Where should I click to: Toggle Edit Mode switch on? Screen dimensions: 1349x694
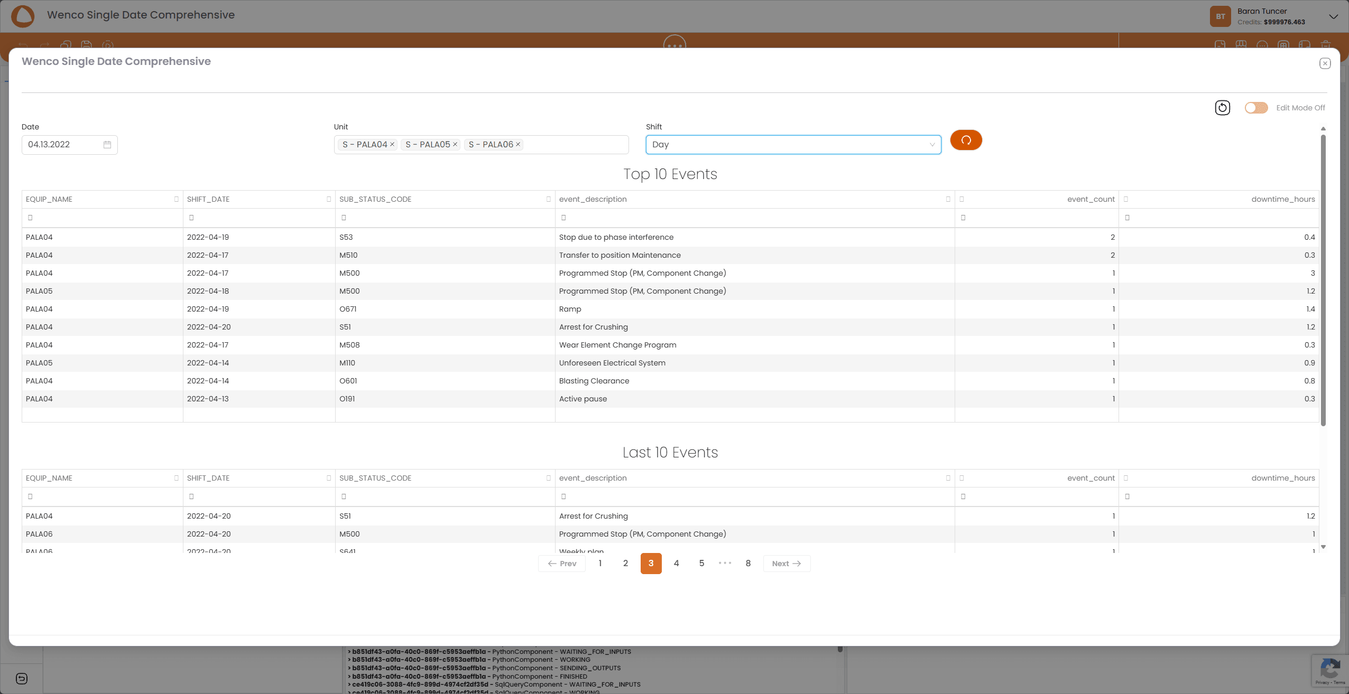pyautogui.click(x=1256, y=108)
